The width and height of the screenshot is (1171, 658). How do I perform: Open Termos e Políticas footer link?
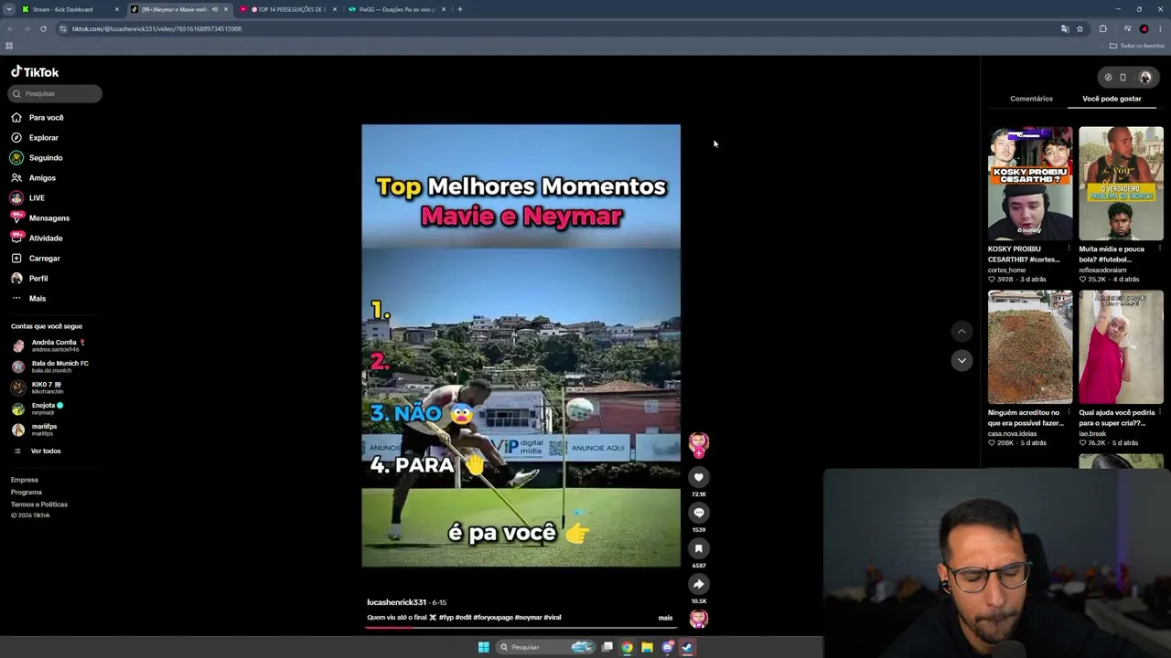pos(39,504)
